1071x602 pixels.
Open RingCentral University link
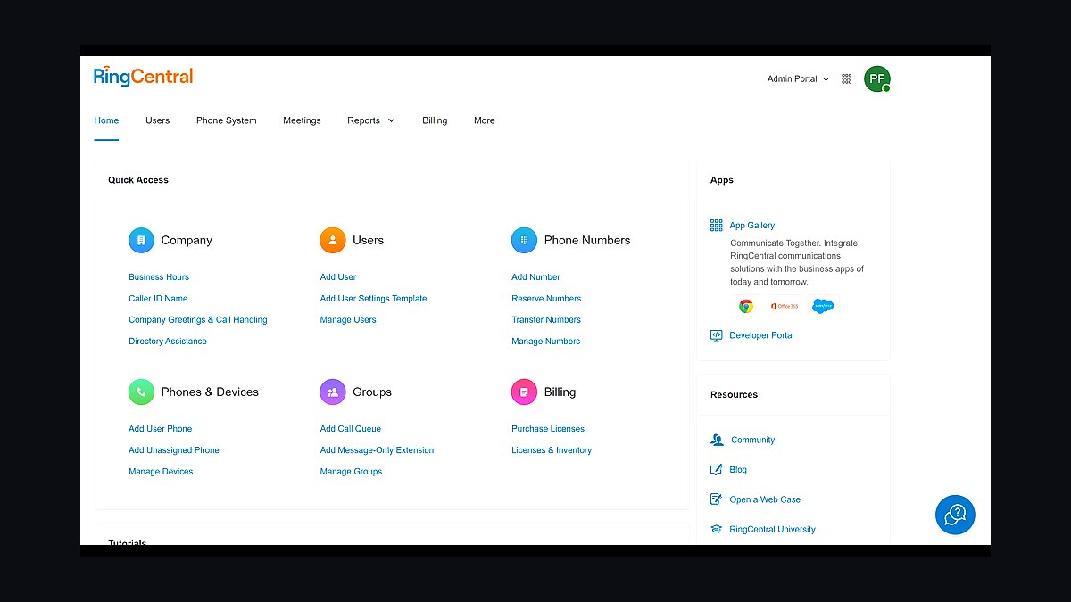click(772, 530)
